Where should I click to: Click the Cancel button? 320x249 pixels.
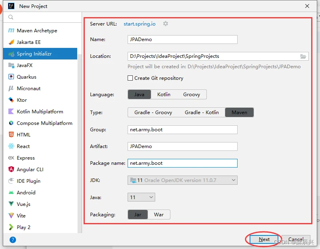(x=296, y=239)
